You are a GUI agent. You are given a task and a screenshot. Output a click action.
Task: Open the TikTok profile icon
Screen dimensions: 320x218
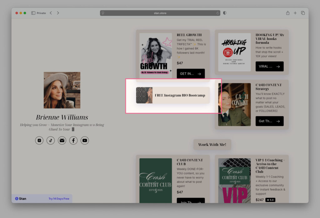coord(51,140)
